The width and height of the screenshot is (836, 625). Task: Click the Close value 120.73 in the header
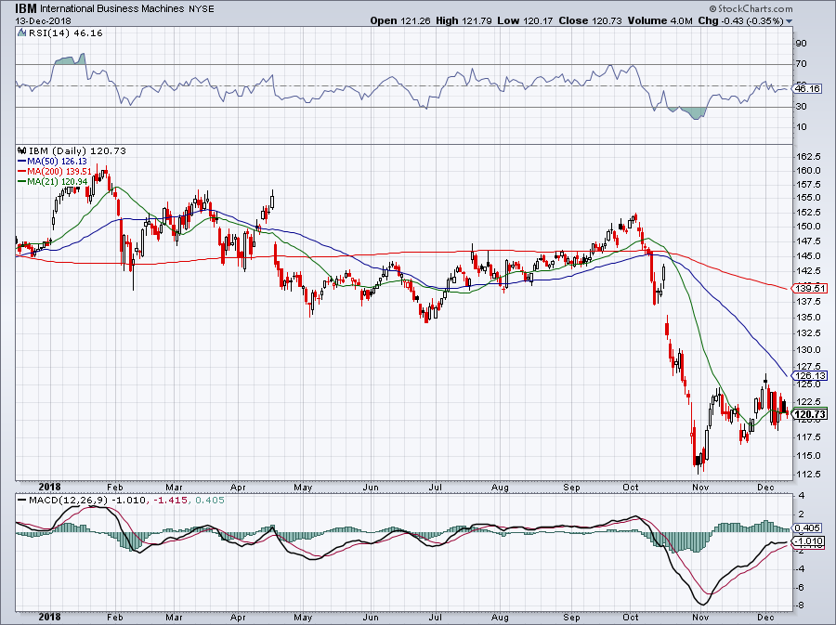click(x=607, y=20)
